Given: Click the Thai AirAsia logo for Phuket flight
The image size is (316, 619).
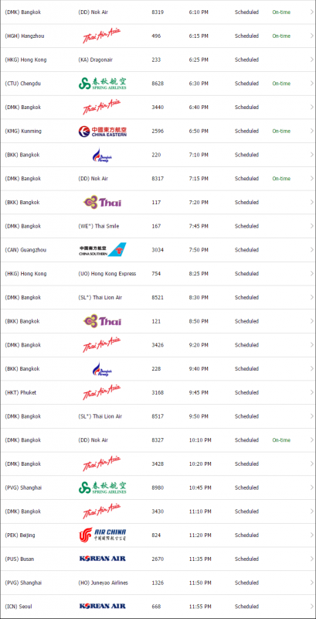Looking at the screenshot, I should 102,392.
